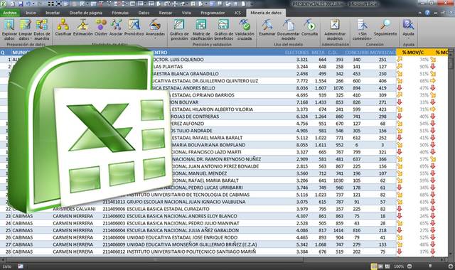Show the Matriz de clasificación
The height and width of the screenshot is (270, 455).
pos(201,30)
